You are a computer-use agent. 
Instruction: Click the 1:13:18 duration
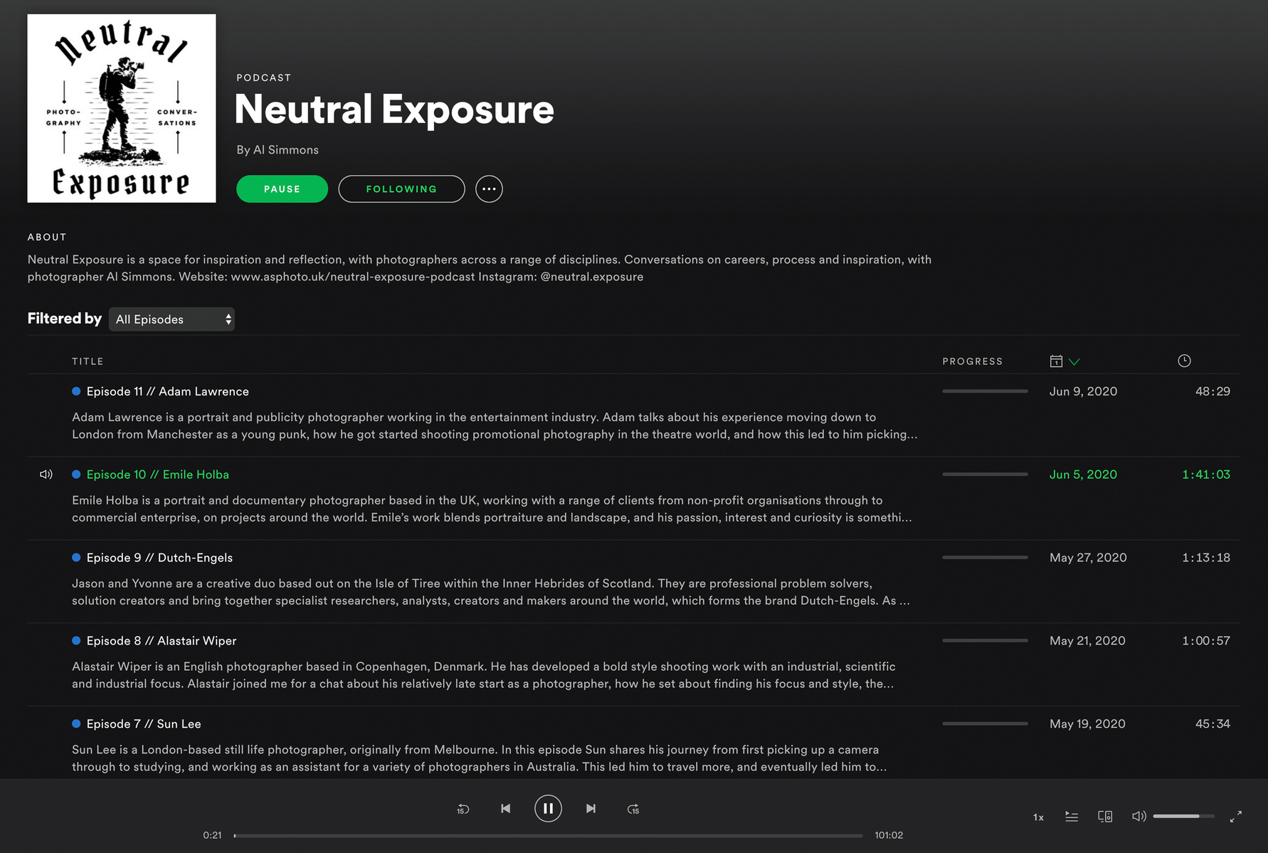coord(1206,558)
